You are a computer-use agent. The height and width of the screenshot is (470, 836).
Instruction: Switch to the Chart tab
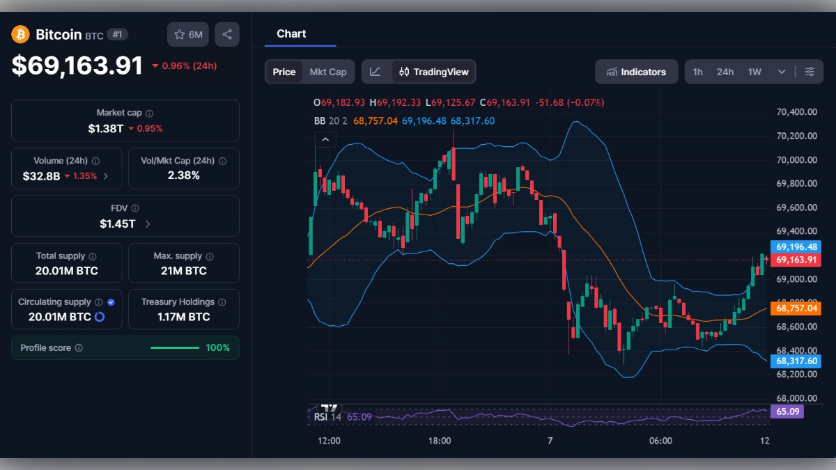click(x=291, y=33)
